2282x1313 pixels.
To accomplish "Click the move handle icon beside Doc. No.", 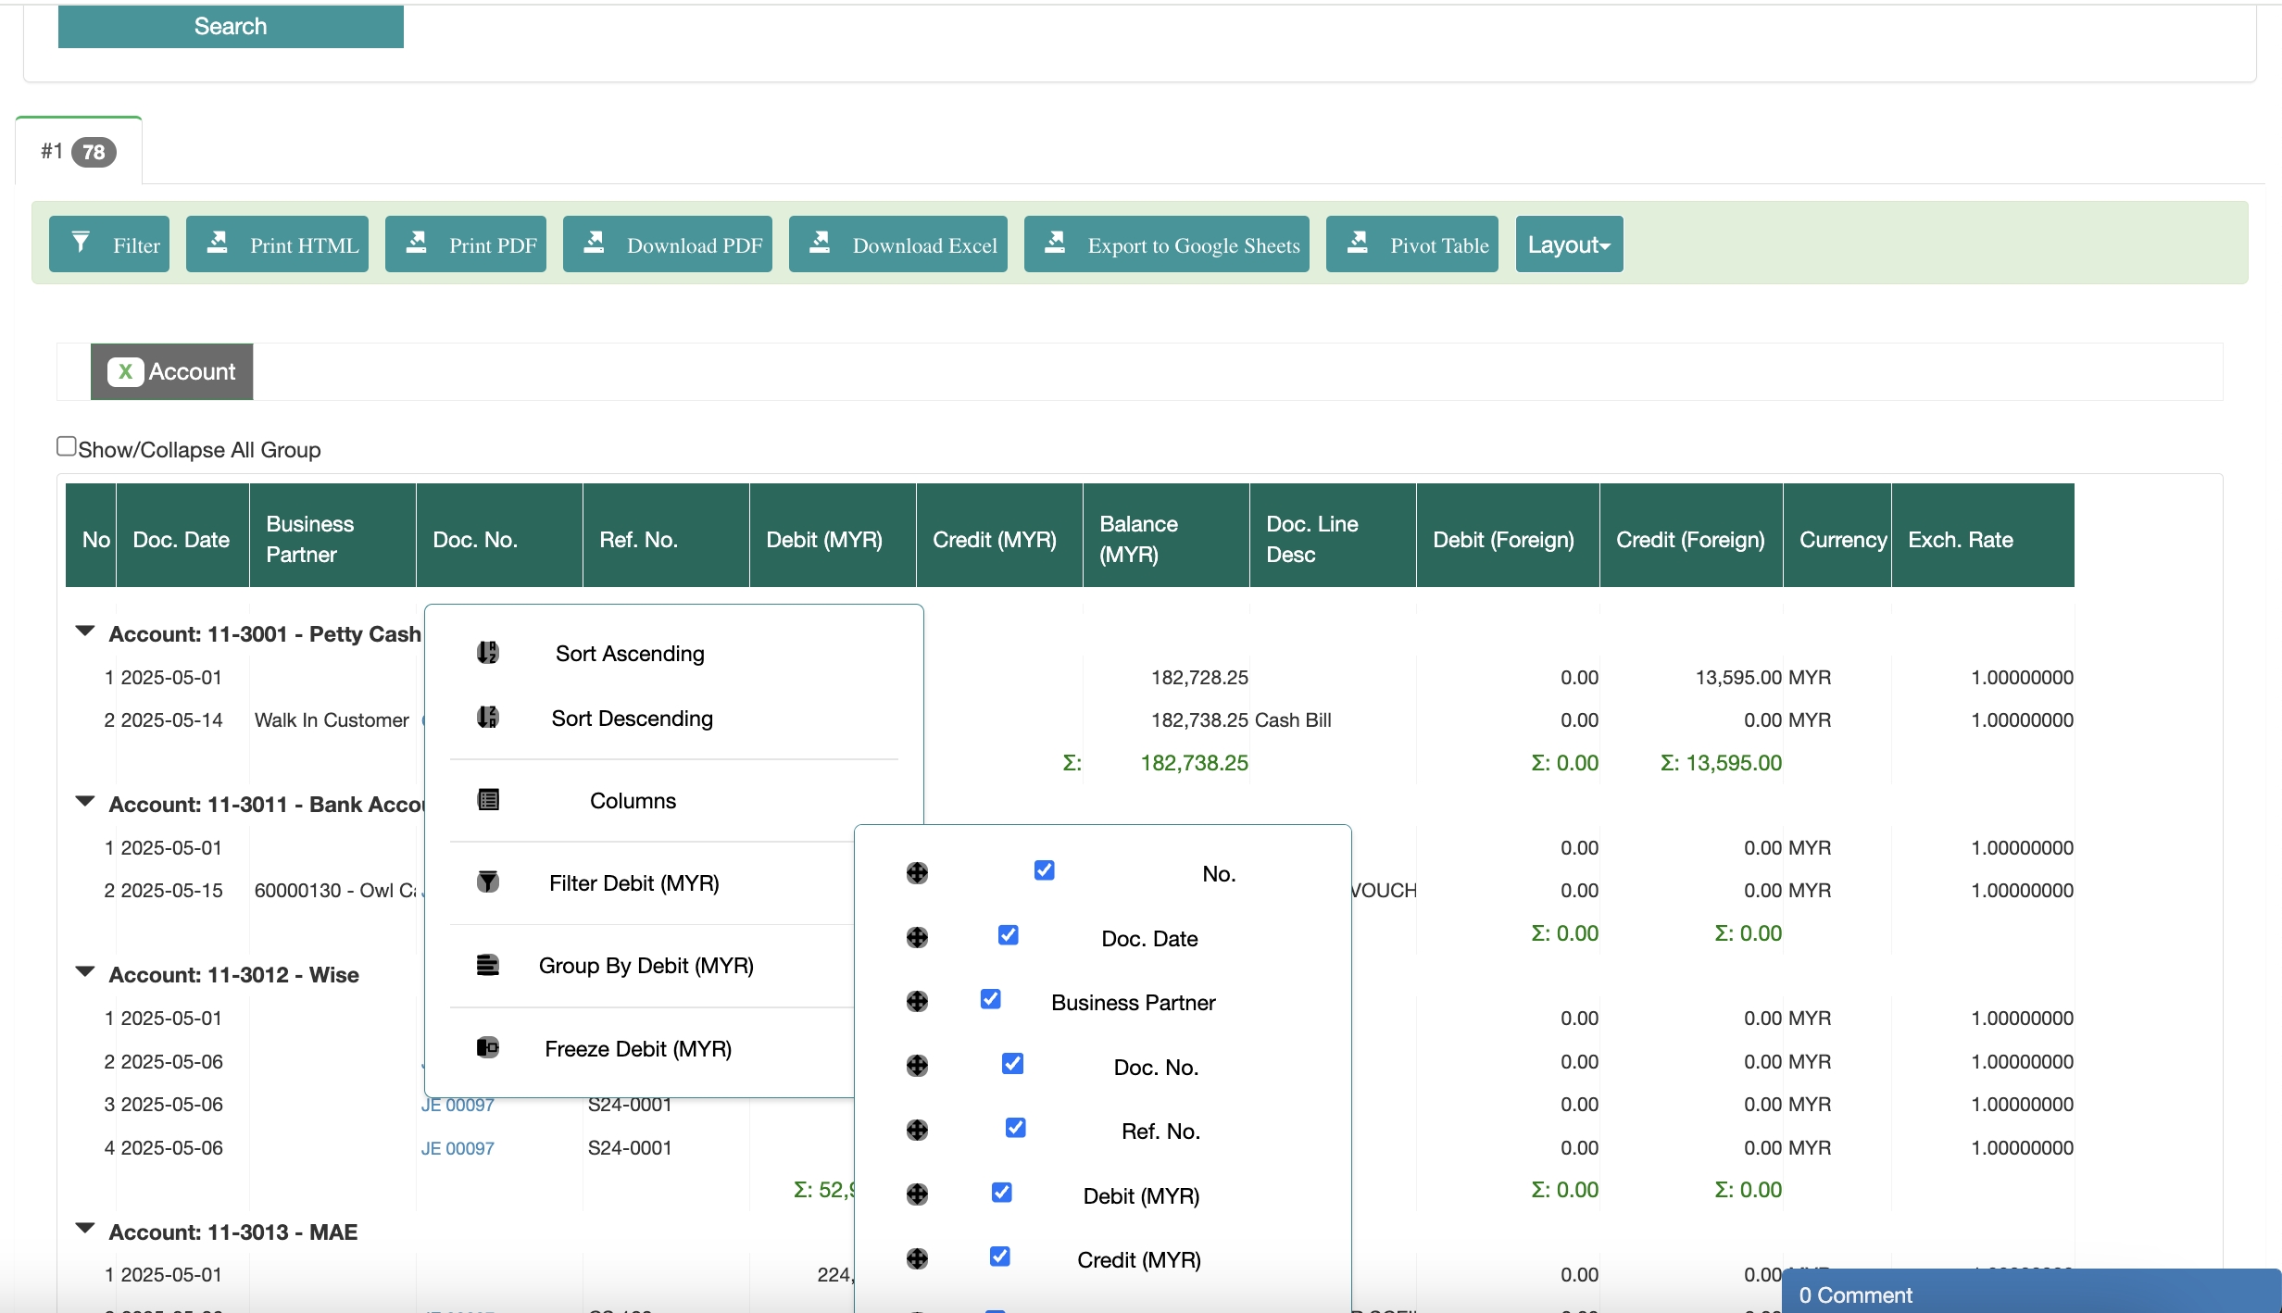I will pos(917,1066).
